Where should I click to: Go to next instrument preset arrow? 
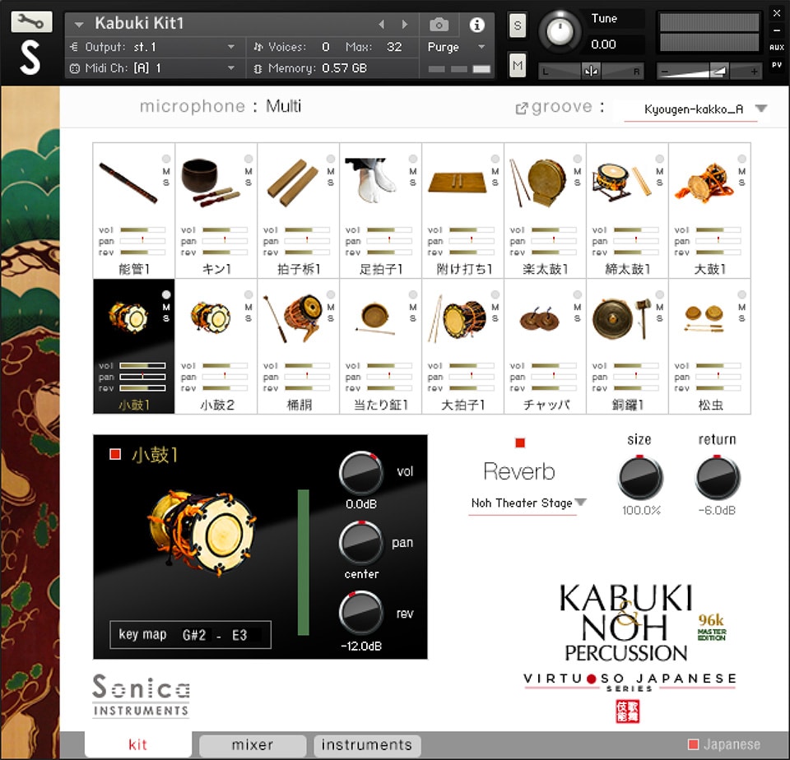[x=405, y=24]
